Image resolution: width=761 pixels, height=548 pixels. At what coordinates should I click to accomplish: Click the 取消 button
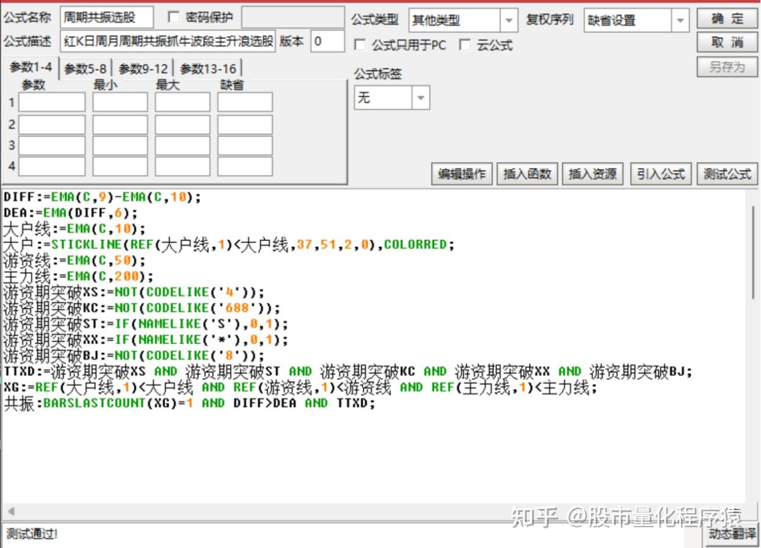[727, 42]
